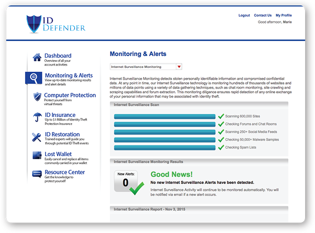Click the green checkmark beside Scanning 600,000 Sites
This screenshot has height=233, width=315.
click(221, 116)
